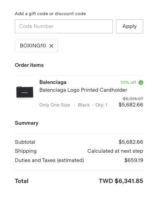
Task: Remove the BOXING10 code with the X icon
Action: click(x=51, y=46)
